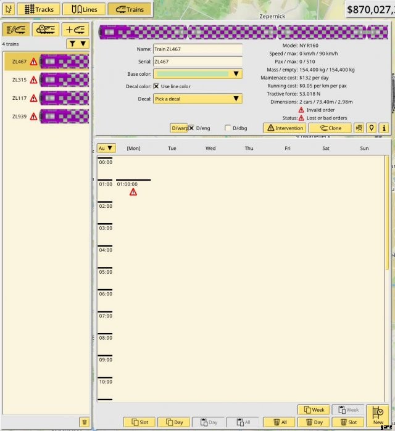Click the pointer selection tool icon
Screen dimensions: 395x431
pyautogui.click(x=8, y=9)
